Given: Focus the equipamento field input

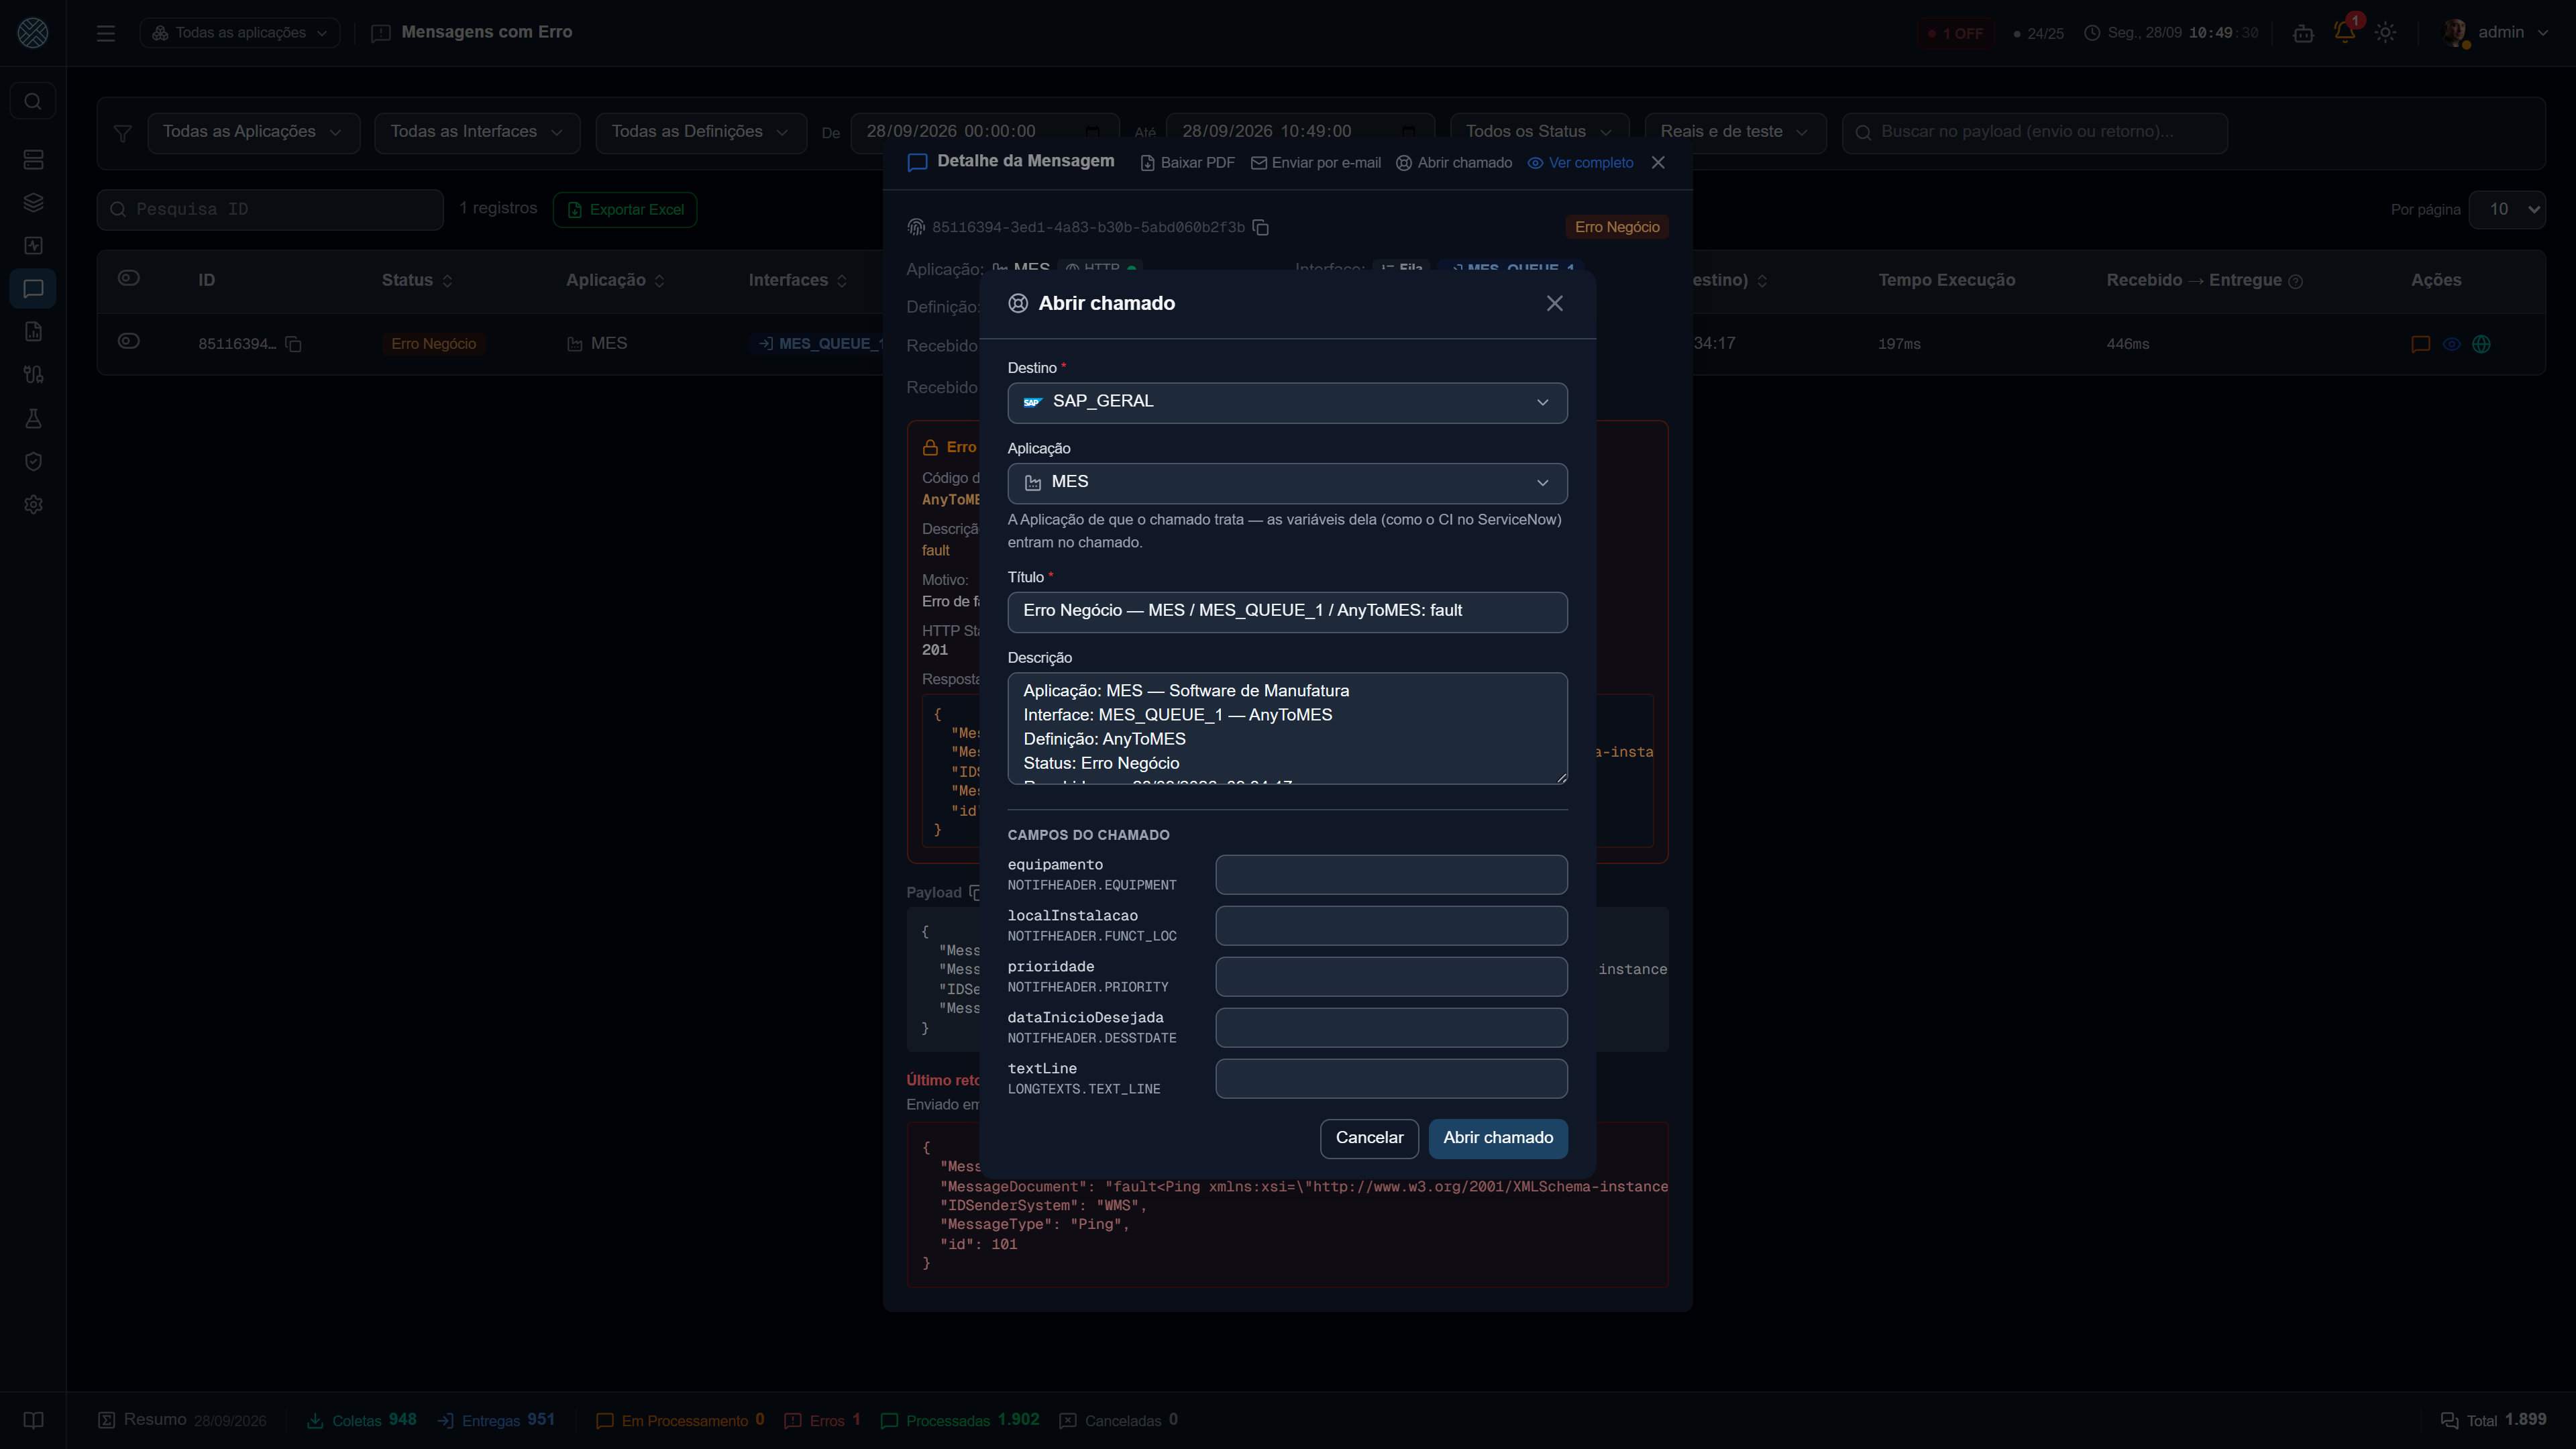Looking at the screenshot, I should click(1391, 875).
